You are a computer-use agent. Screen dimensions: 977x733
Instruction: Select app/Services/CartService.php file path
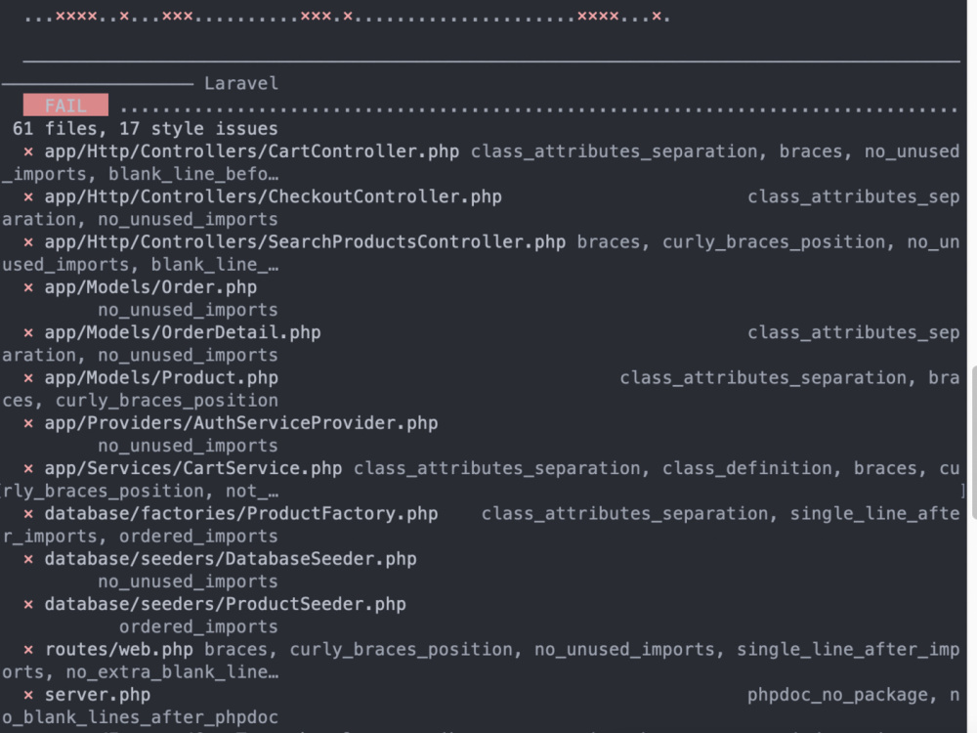pyautogui.click(x=193, y=468)
